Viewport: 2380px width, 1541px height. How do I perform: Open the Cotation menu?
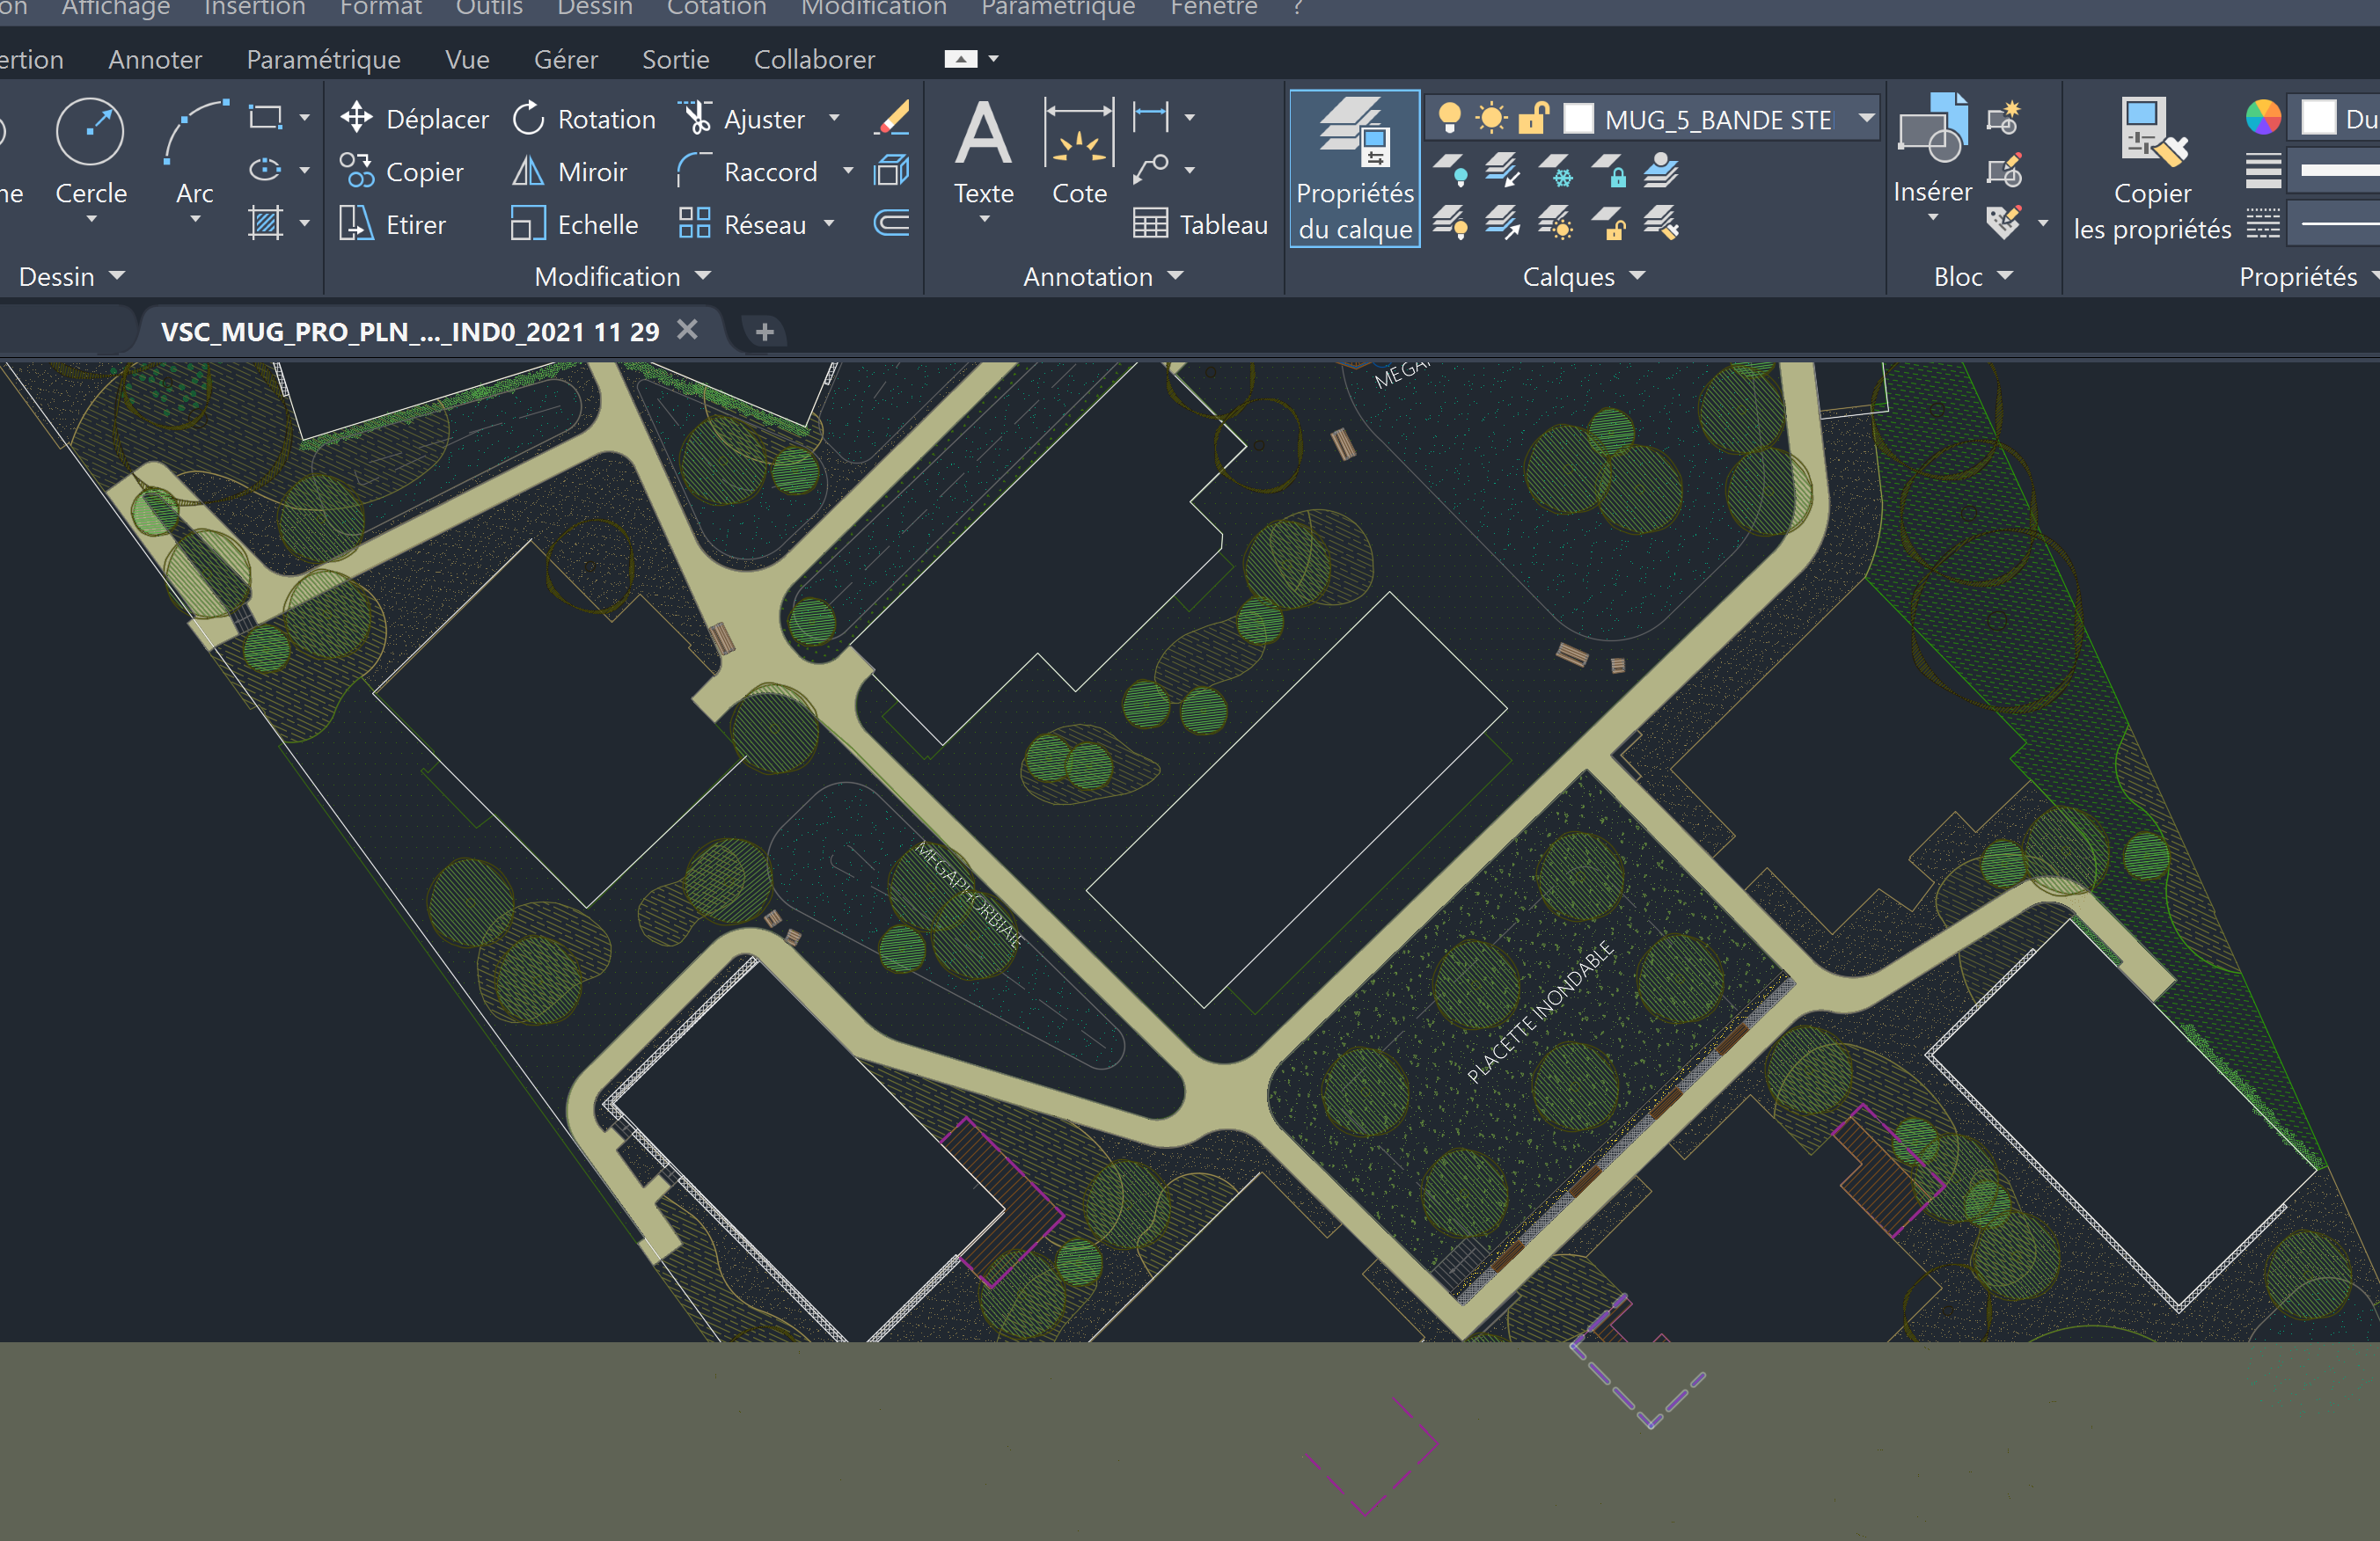(x=716, y=9)
